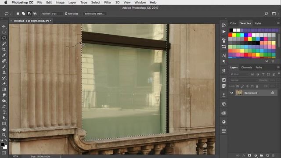
Task: Select the Pen tool
Action: (4, 107)
